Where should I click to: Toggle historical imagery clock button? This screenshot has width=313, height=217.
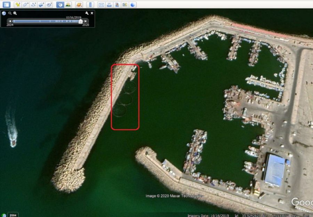tap(60, 5)
